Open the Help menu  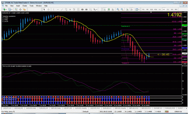(x=46, y=6)
